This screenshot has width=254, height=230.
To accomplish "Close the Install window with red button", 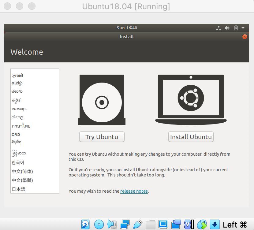I will (x=245, y=37).
